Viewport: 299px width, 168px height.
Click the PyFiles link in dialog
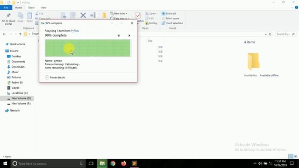75,31
